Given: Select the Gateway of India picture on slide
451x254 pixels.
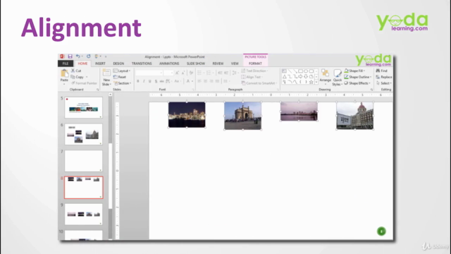Looking at the screenshot, I should [x=242, y=116].
